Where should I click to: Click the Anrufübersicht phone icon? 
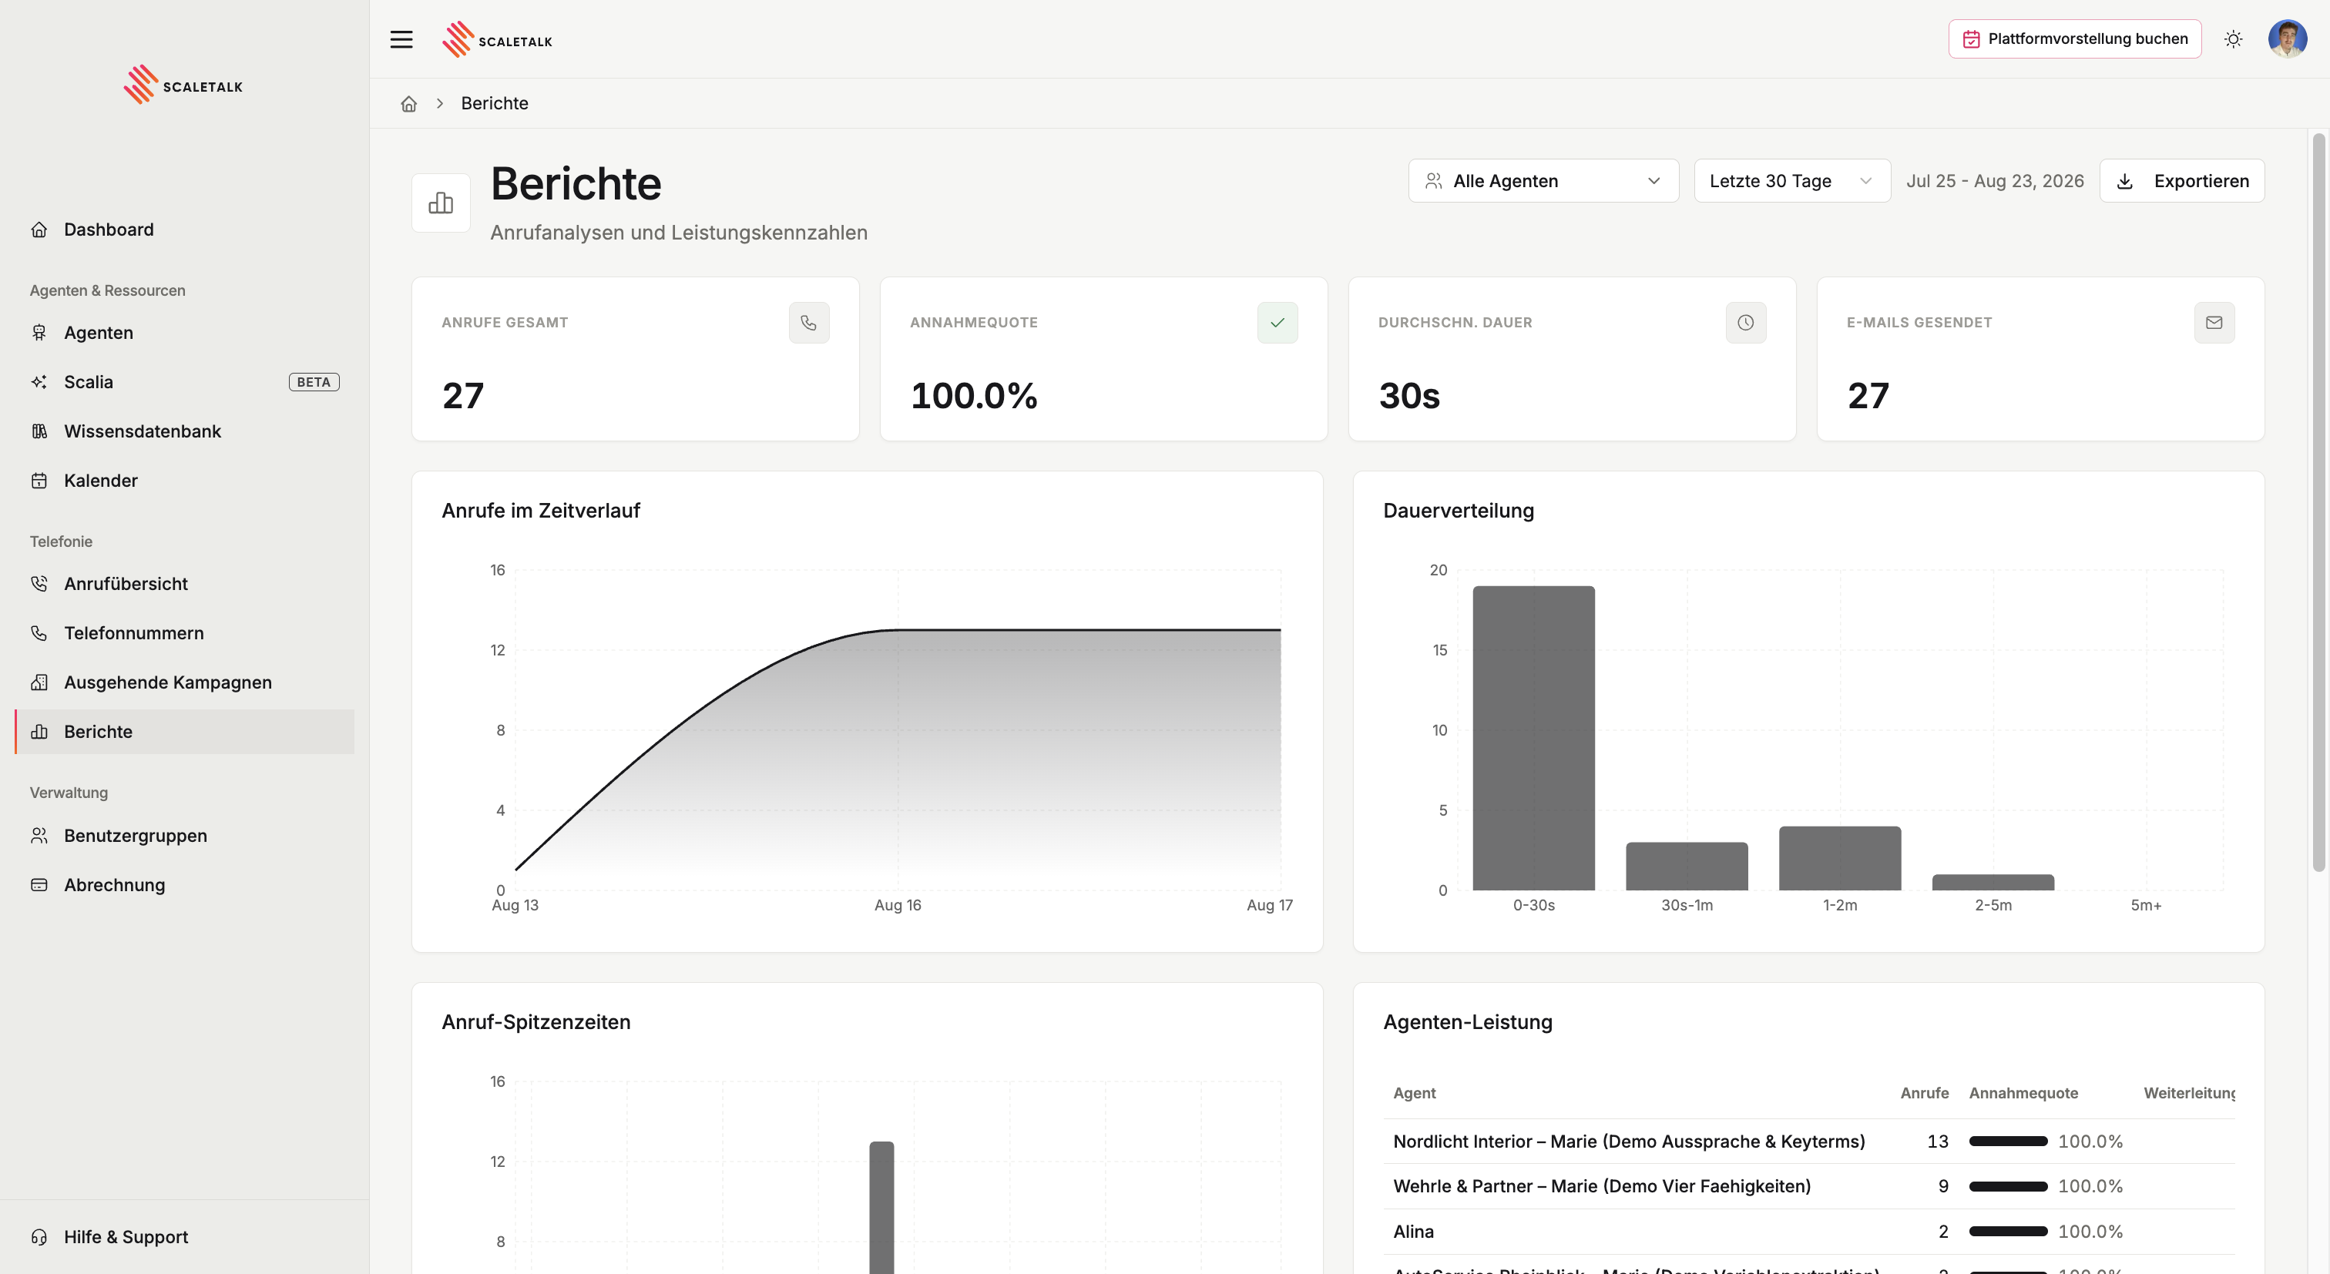click(x=39, y=584)
